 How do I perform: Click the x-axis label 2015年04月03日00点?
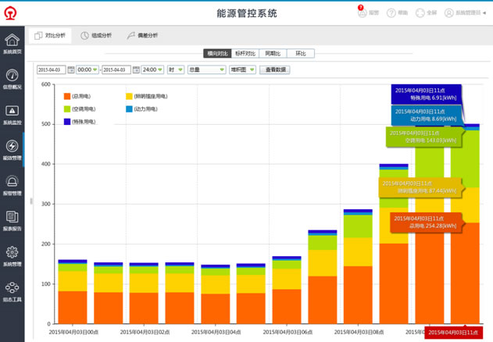[x=73, y=333]
